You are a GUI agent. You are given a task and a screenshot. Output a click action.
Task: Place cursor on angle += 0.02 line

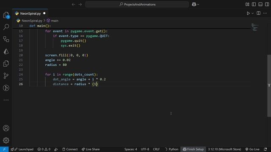[58, 60]
